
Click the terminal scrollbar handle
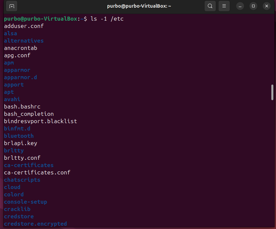272,92
